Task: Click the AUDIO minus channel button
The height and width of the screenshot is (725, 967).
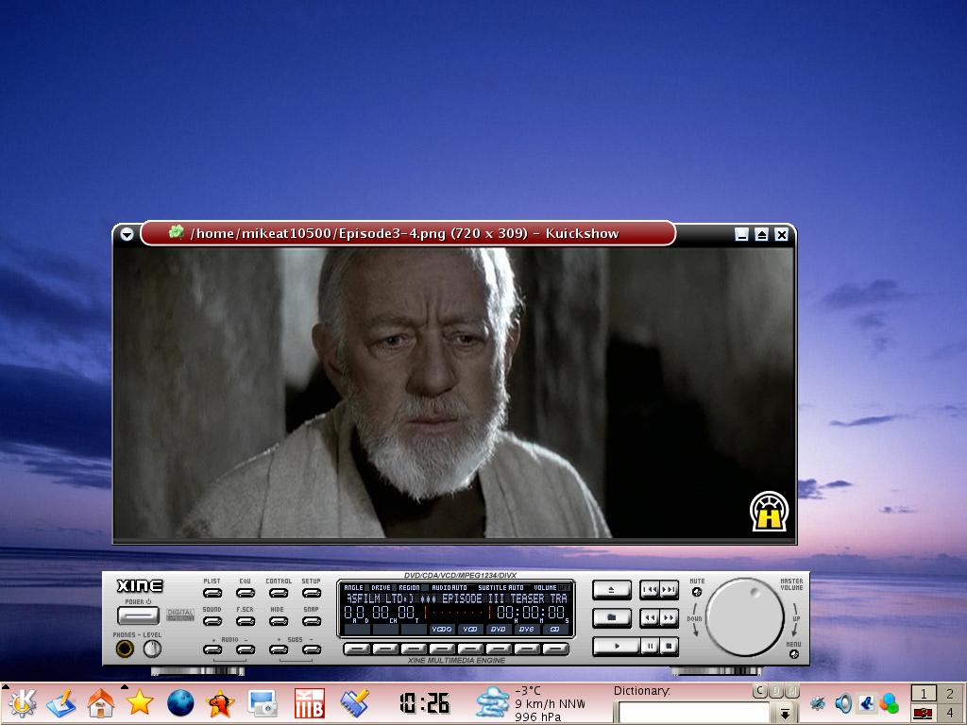Action: click(x=246, y=649)
